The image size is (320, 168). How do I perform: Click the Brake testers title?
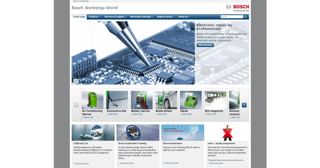tap(164, 111)
